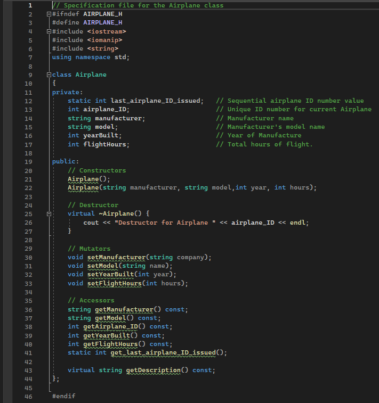Collapse the class Airplane definition
The width and height of the screenshot is (379, 403).
tap(49, 75)
